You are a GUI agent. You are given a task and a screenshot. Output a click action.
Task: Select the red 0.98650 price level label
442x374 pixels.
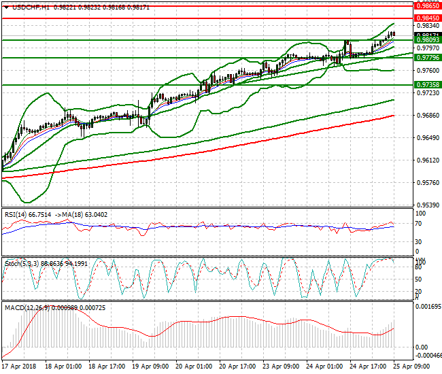[x=428, y=6]
